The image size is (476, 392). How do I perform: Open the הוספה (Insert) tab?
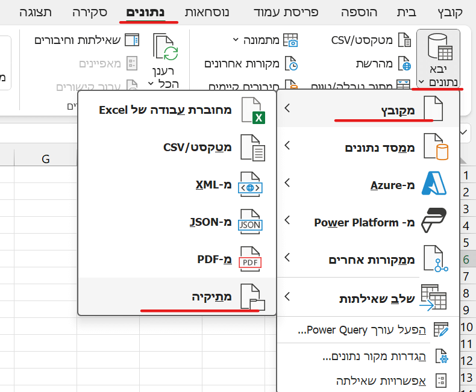[359, 13]
